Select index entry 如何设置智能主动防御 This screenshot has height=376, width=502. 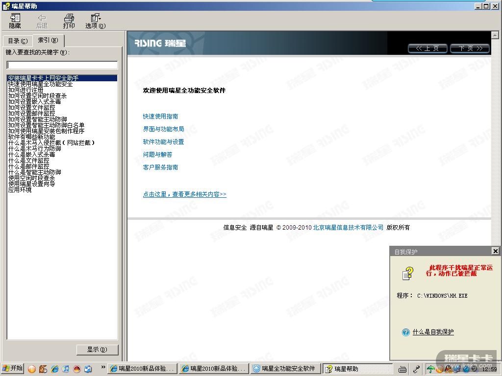[x=37, y=119]
